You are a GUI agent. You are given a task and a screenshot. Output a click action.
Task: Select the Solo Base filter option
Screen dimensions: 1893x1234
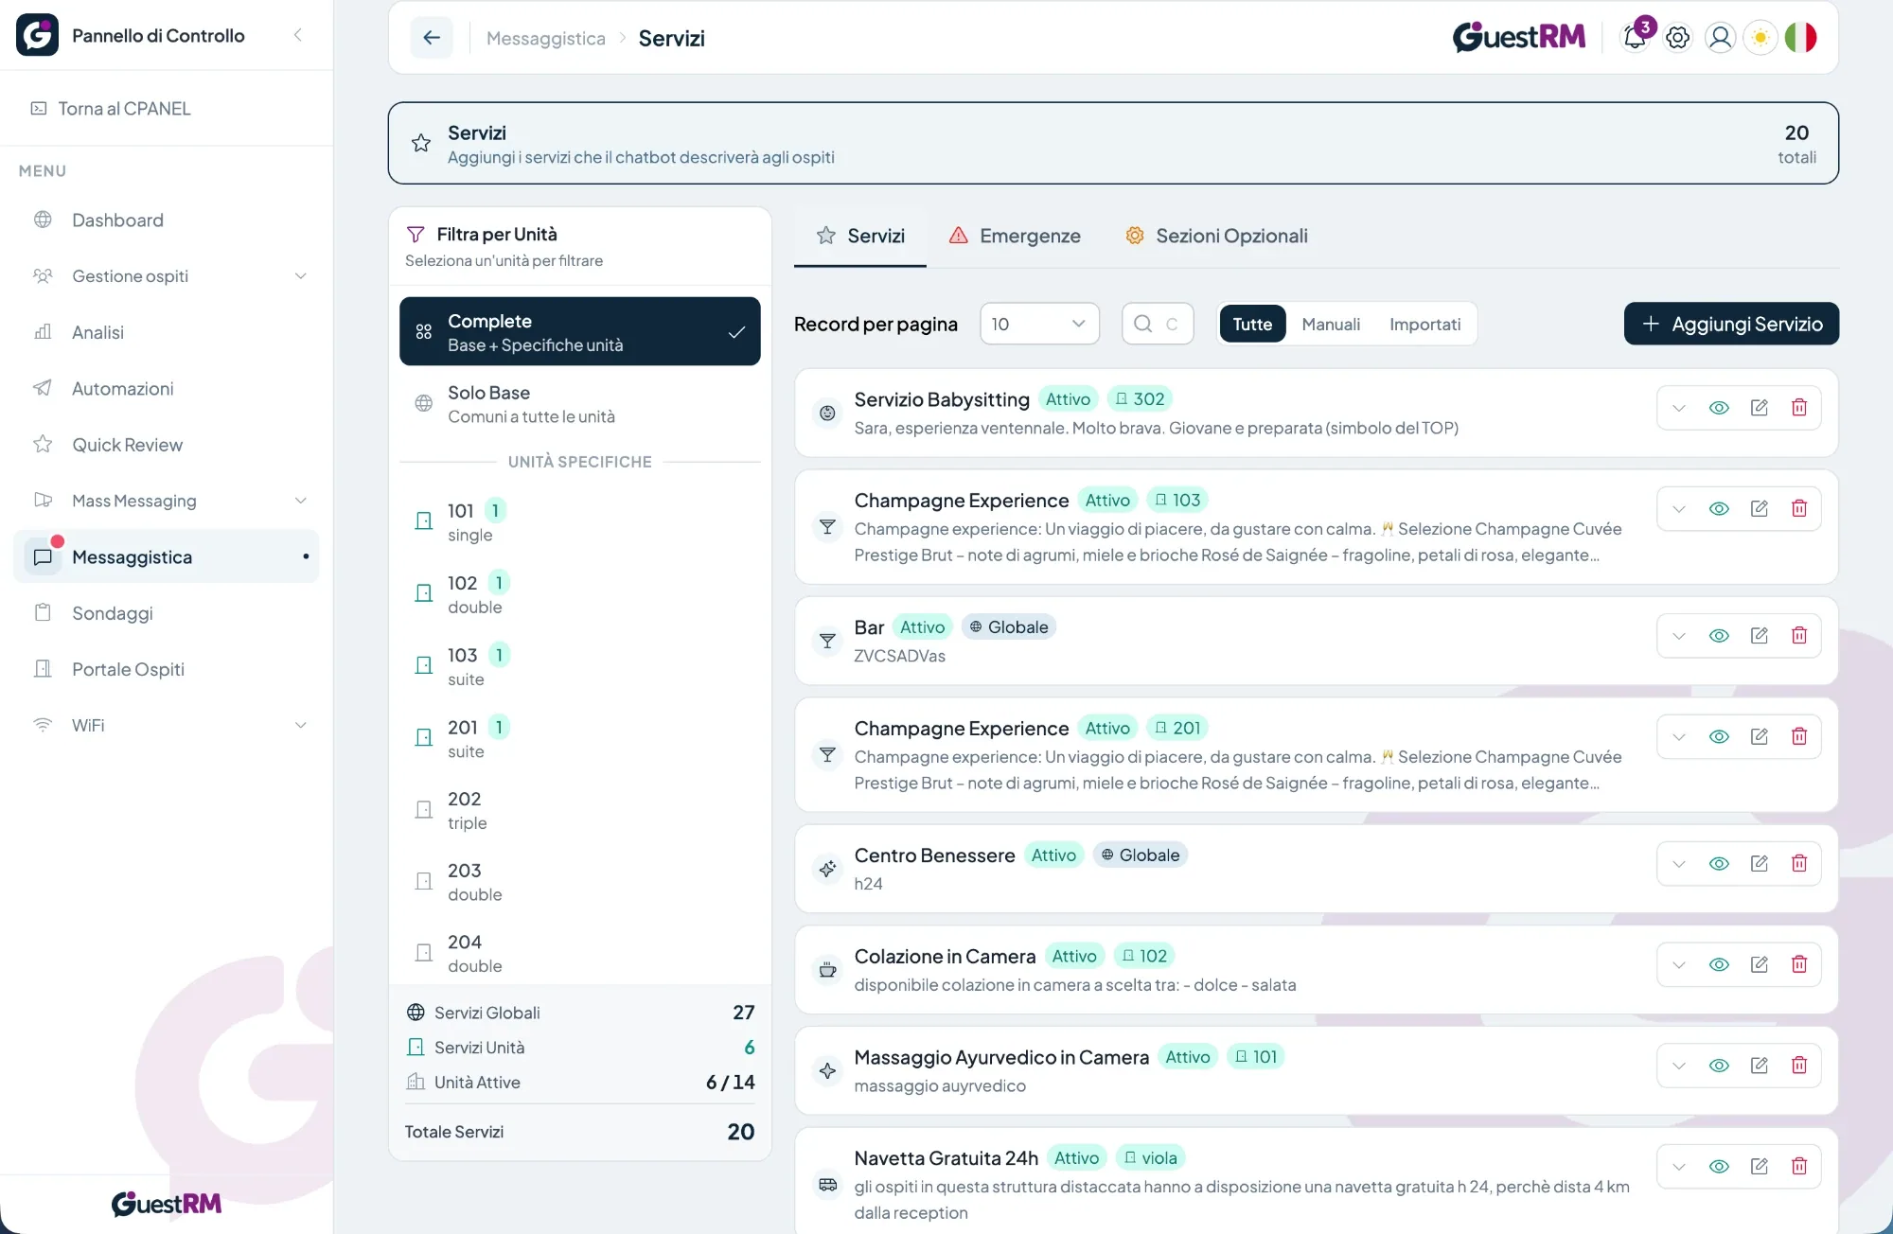[580, 404]
